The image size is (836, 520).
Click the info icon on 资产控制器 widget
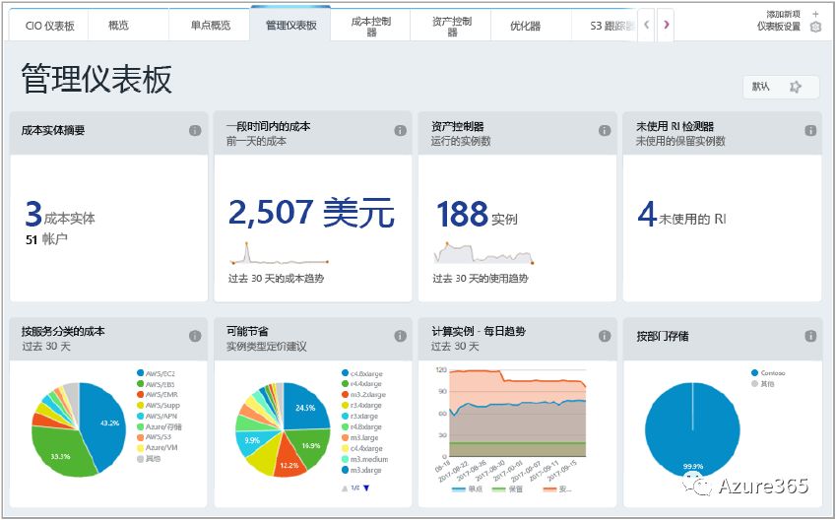(x=605, y=130)
